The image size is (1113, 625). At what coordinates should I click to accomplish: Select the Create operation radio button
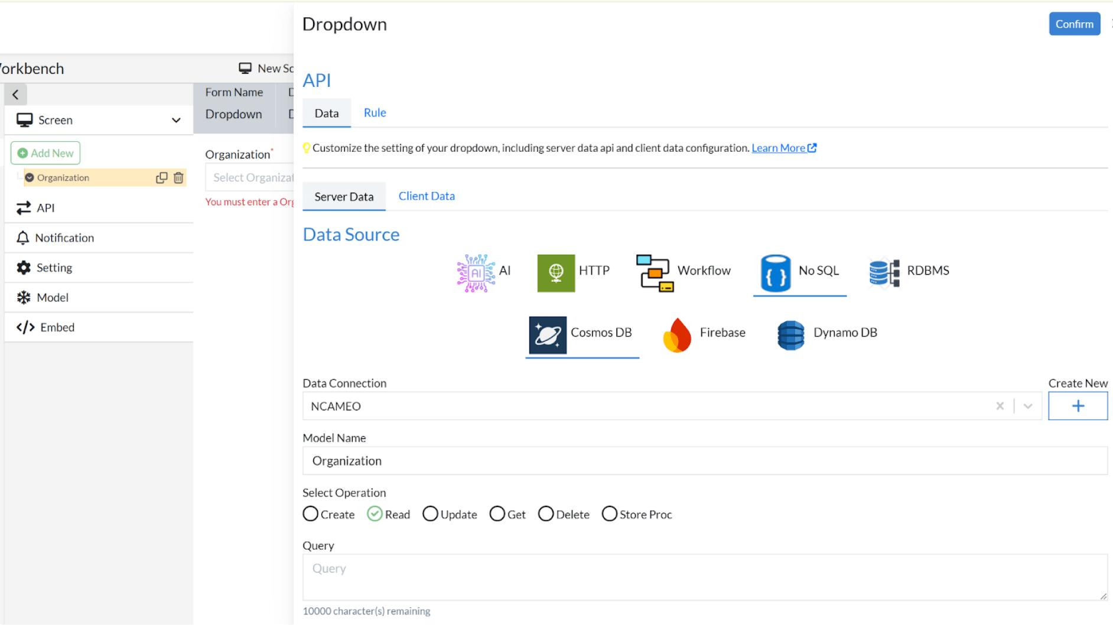[x=311, y=514]
